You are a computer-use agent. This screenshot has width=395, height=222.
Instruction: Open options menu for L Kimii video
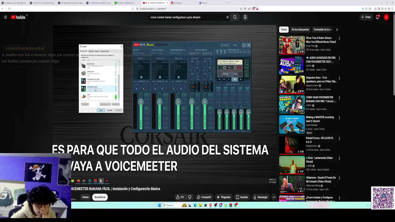[339, 158]
